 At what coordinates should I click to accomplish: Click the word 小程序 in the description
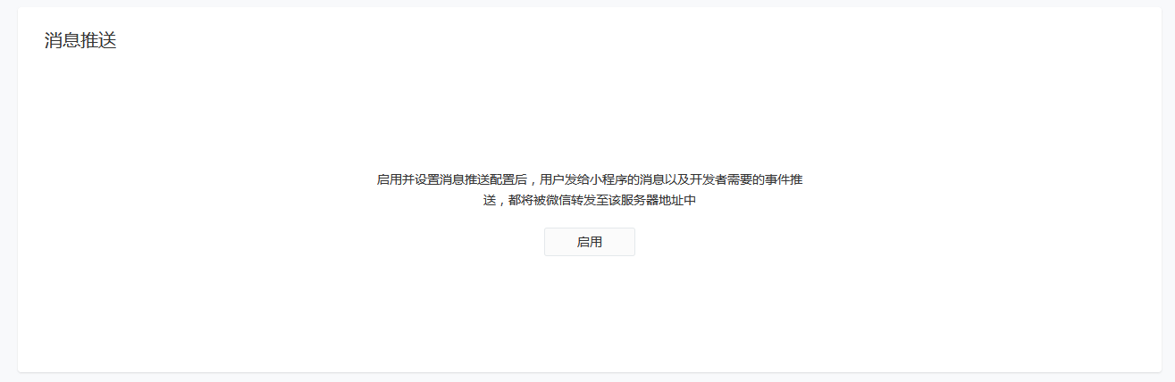608,179
